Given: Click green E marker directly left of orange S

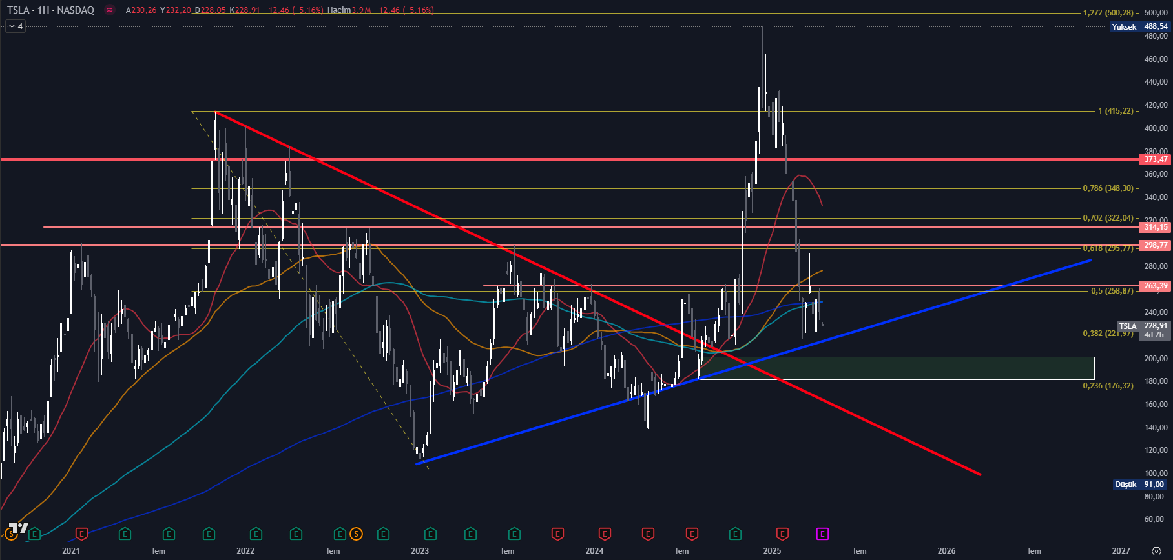Looking at the screenshot, I should [x=340, y=534].
